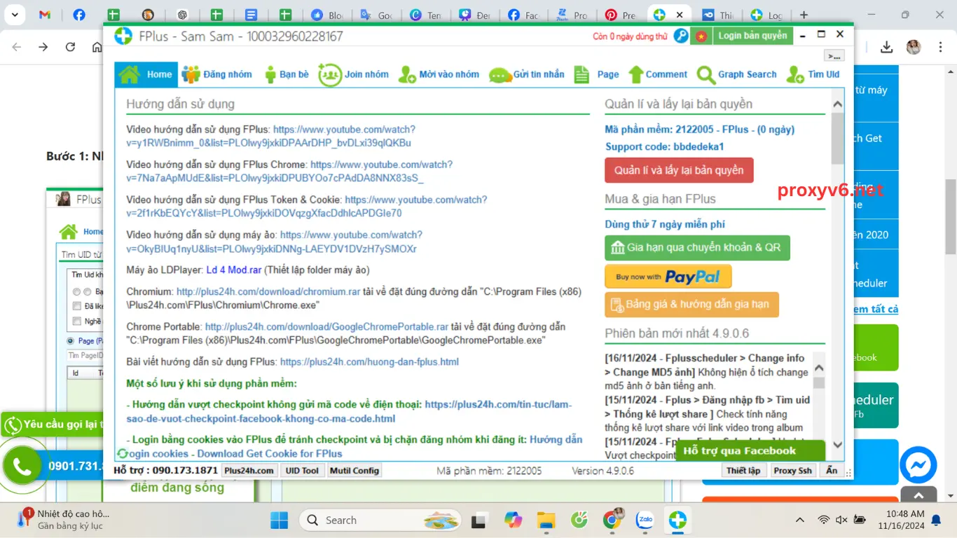The width and height of the screenshot is (957, 538).
Task: Open the Đăng nhóm group posting tool
Action: tap(216, 74)
